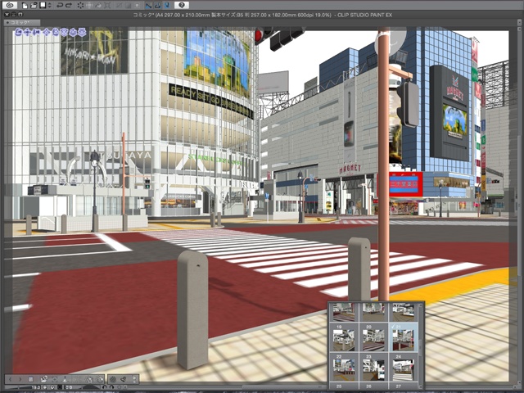Select camera preset thumbnail 23

coord(373,367)
